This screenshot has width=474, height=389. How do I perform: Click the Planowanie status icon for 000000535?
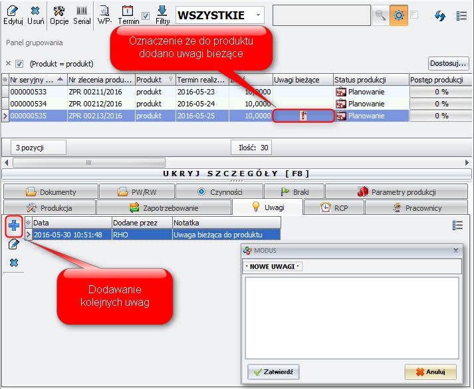click(x=341, y=116)
